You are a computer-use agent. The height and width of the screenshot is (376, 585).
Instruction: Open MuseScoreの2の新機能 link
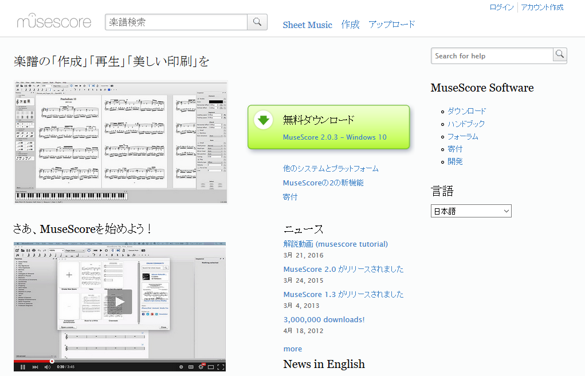(323, 183)
